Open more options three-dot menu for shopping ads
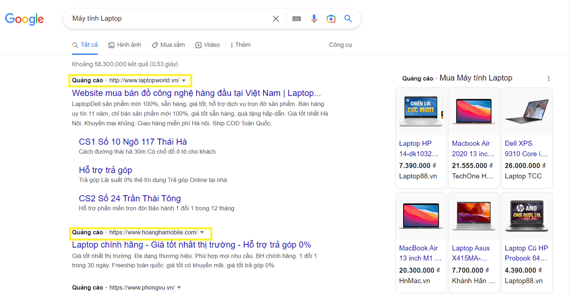 [x=549, y=79]
